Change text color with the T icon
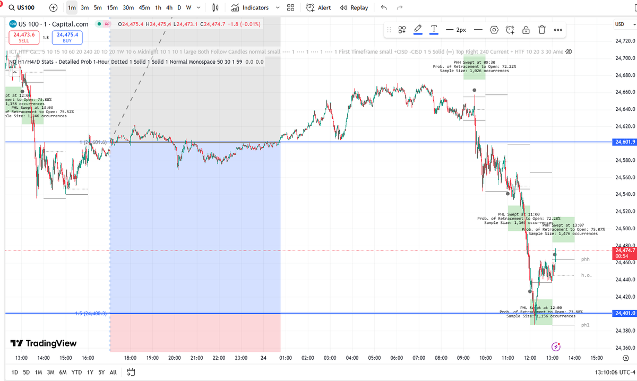 (434, 29)
